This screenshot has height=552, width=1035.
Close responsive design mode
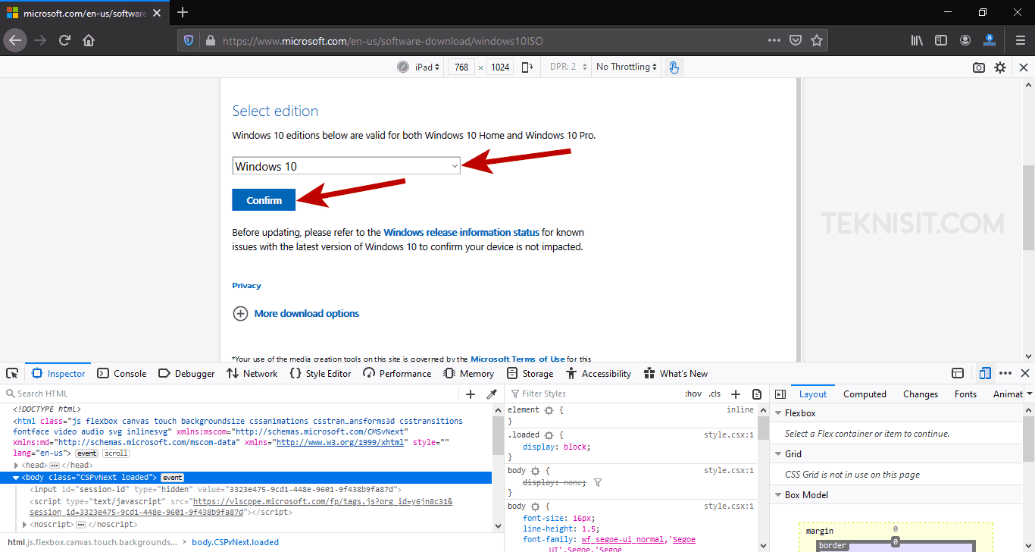[x=1024, y=67]
